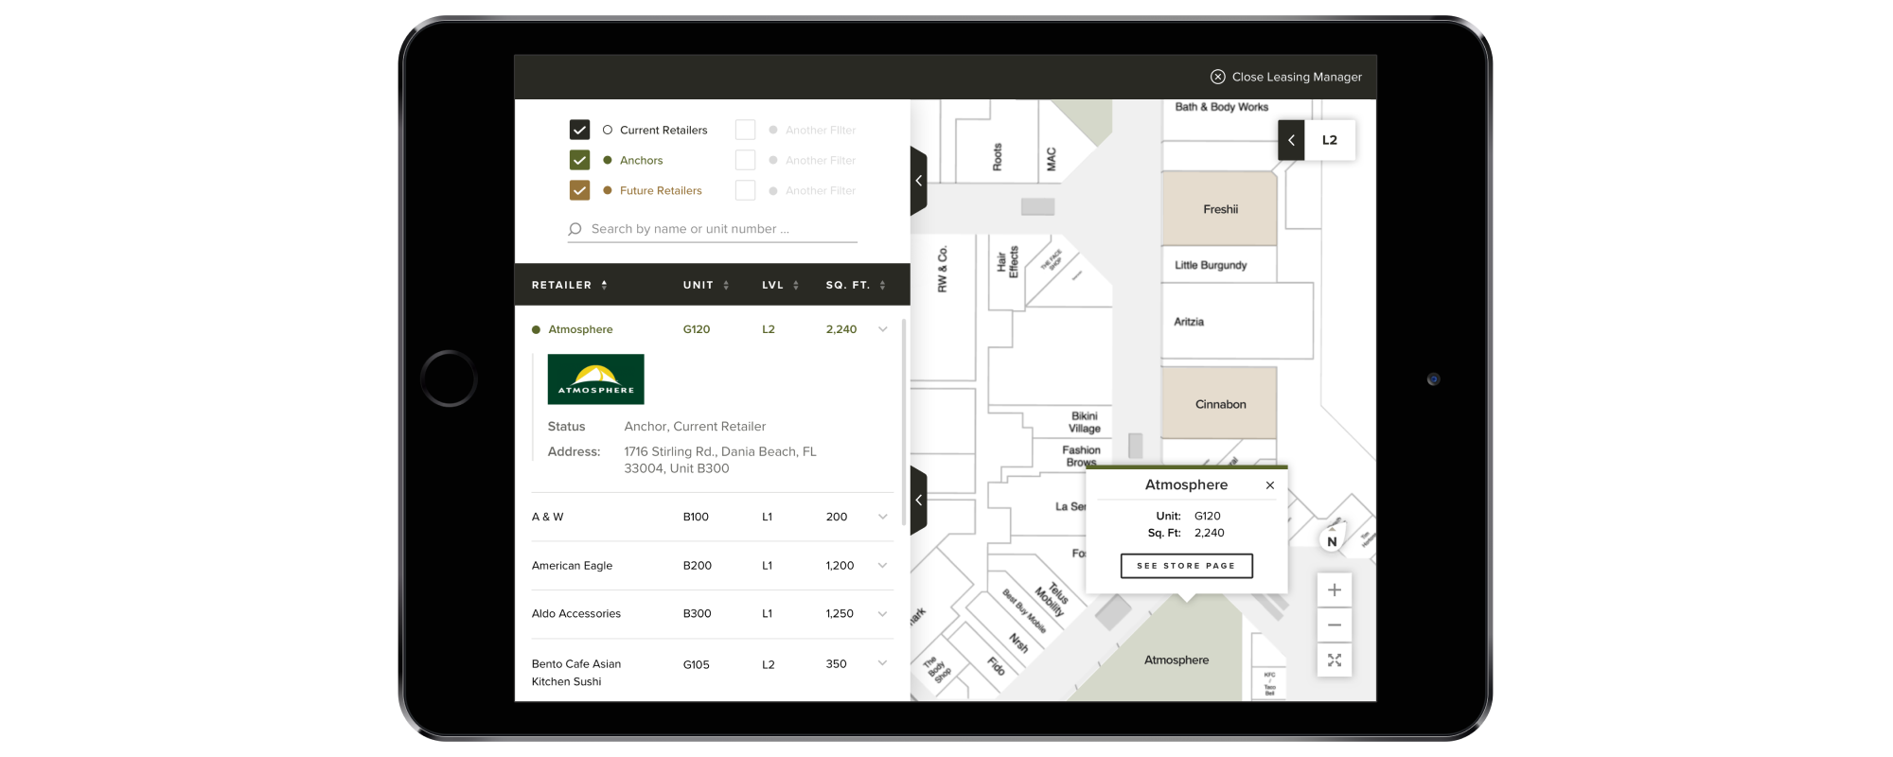Select A & W retailer name
Viewport: 1893px width, 757px height.
coord(547,517)
